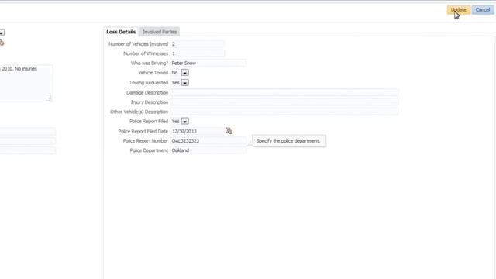Screen dimensions: 496x279
Task: Click the 'Vehicle Towed' label
Action: tap(153, 73)
